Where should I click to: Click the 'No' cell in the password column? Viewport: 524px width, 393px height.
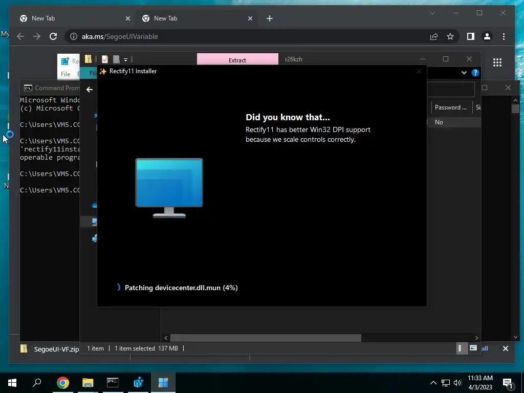tap(439, 122)
